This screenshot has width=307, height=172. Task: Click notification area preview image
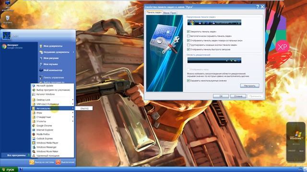[214, 60]
